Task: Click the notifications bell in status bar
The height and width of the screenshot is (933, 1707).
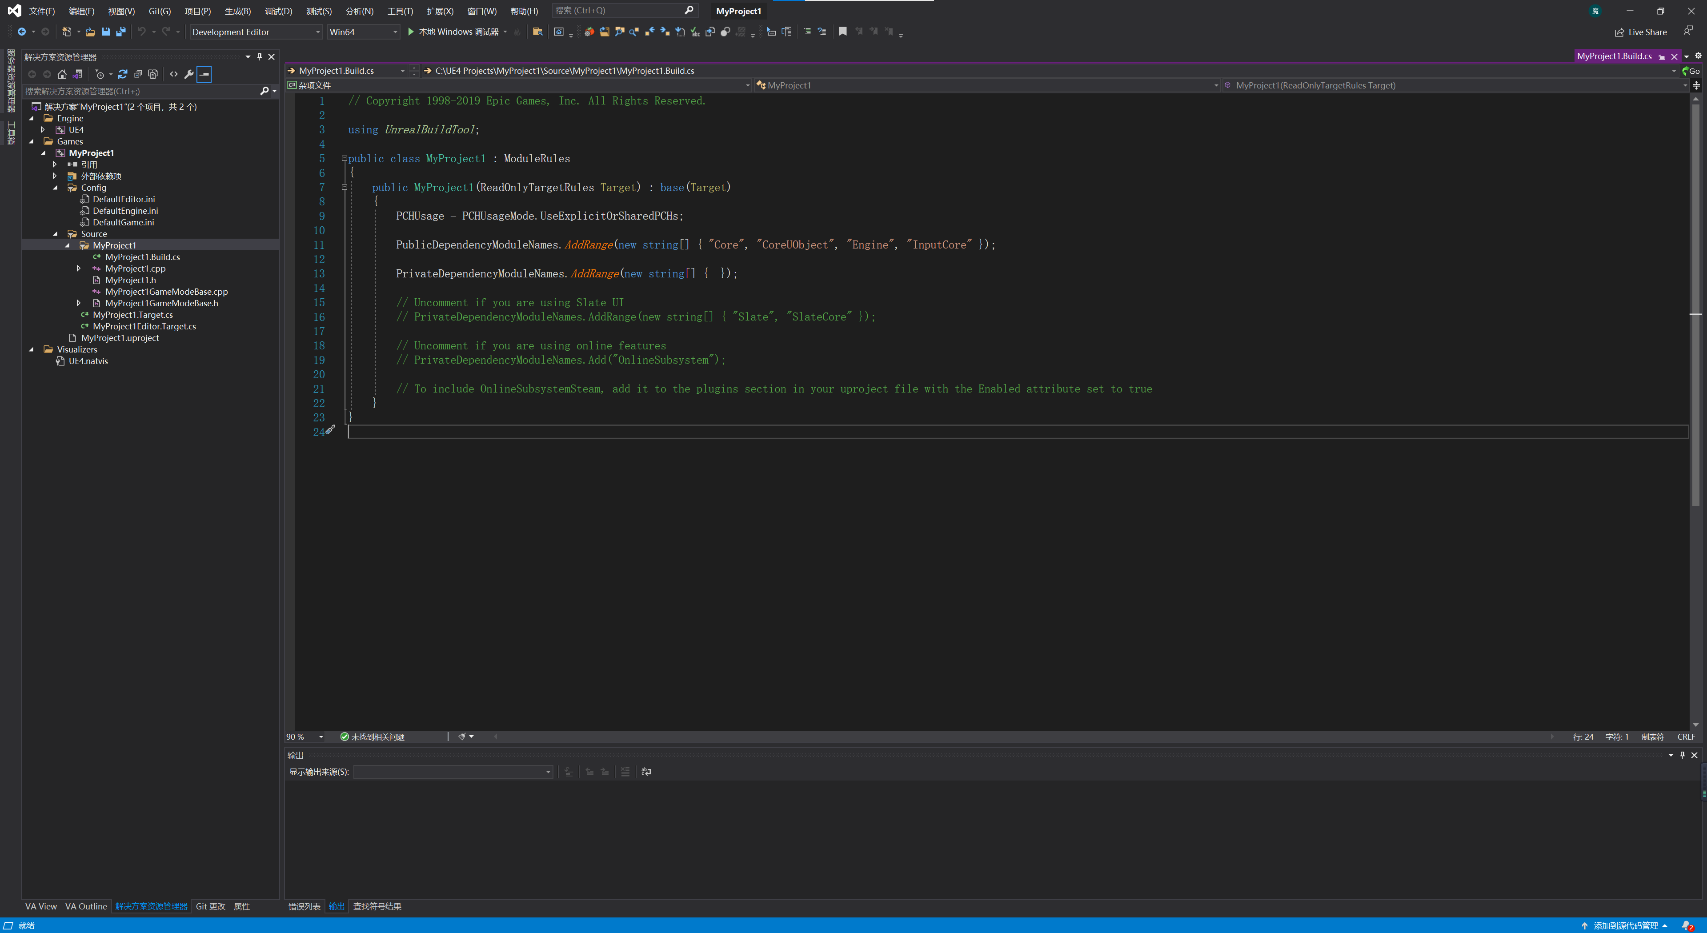Action: 1687,926
